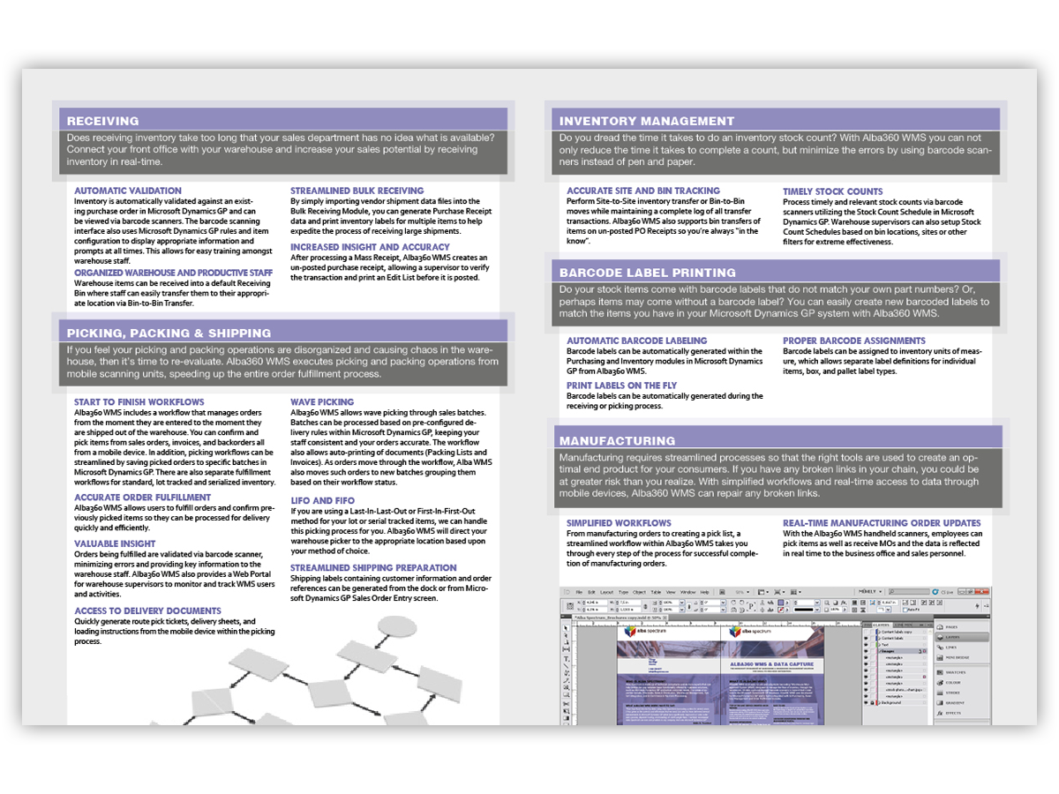1059x794 pixels.
Task: Collapse the Images layer
Action: [880, 651]
